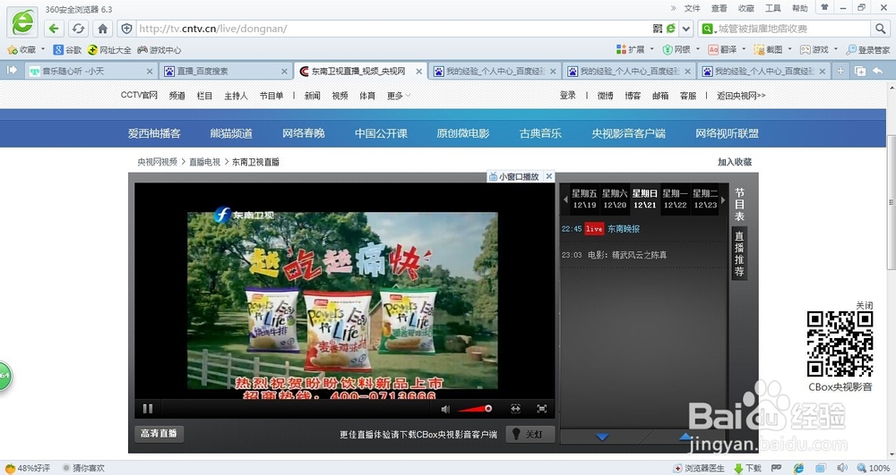Screen dimensions: 896x475
Task: Show later days with the schedule right arrow
Action: [x=723, y=199]
